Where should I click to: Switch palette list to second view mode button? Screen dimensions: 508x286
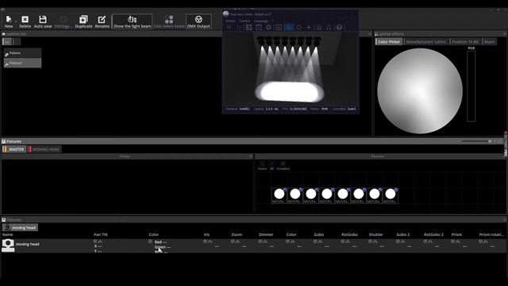coord(17,41)
